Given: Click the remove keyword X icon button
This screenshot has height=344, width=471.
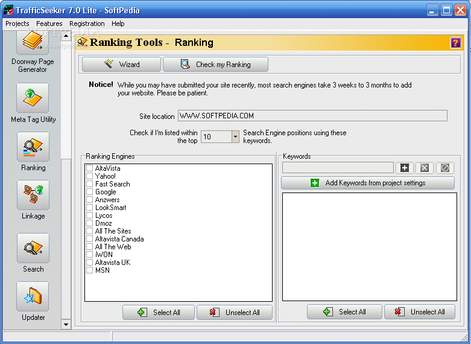Looking at the screenshot, I should pyautogui.click(x=425, y=168).
